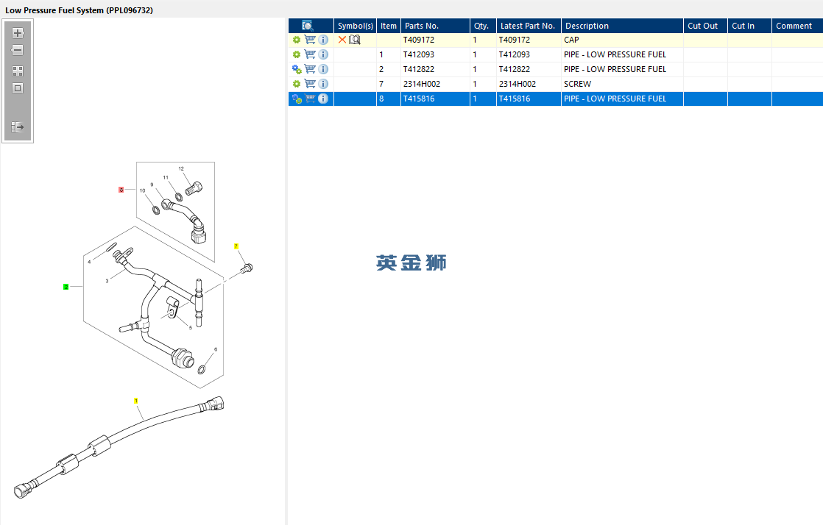The height and width of the screenshot is (525, 823).
Task: Open info for part T415816
Action: tap(323, 99)
